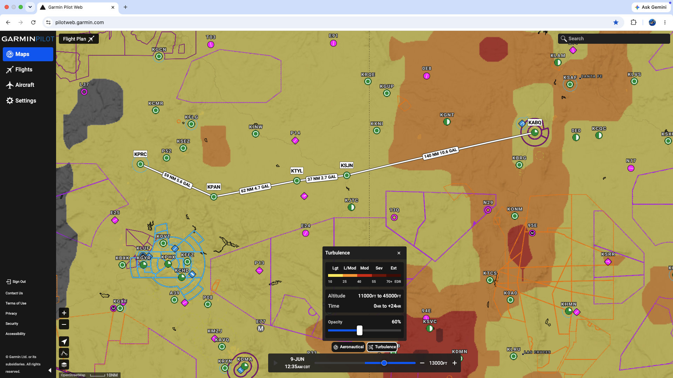
Task: Select the KPRC airport marker
Action: 140,164
